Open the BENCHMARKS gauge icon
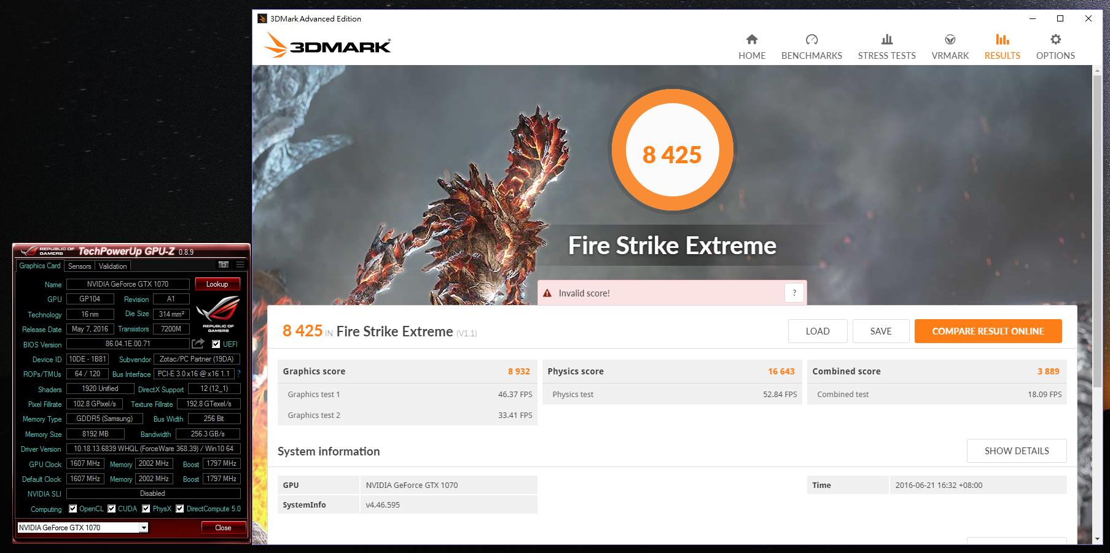This screenshot has height=553, width=1110. 811,40
